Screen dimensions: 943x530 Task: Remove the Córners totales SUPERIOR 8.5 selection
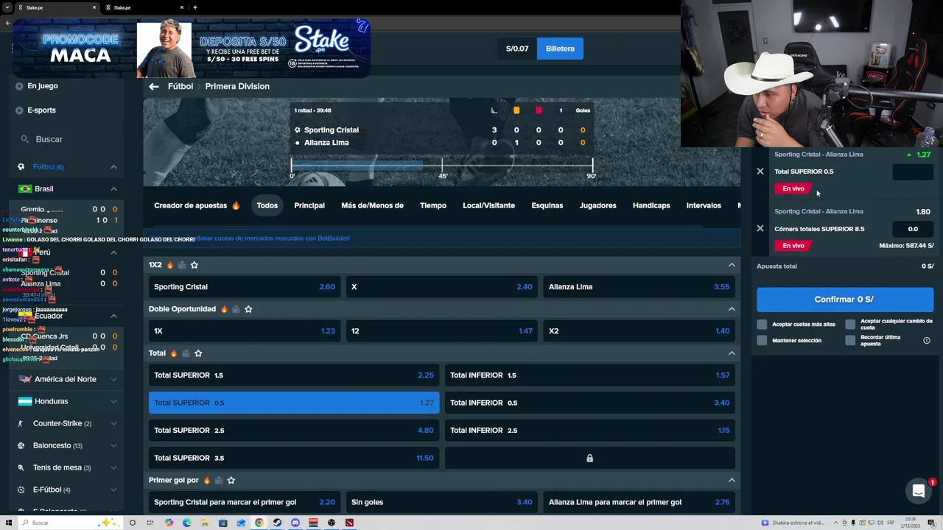[760, 228]
